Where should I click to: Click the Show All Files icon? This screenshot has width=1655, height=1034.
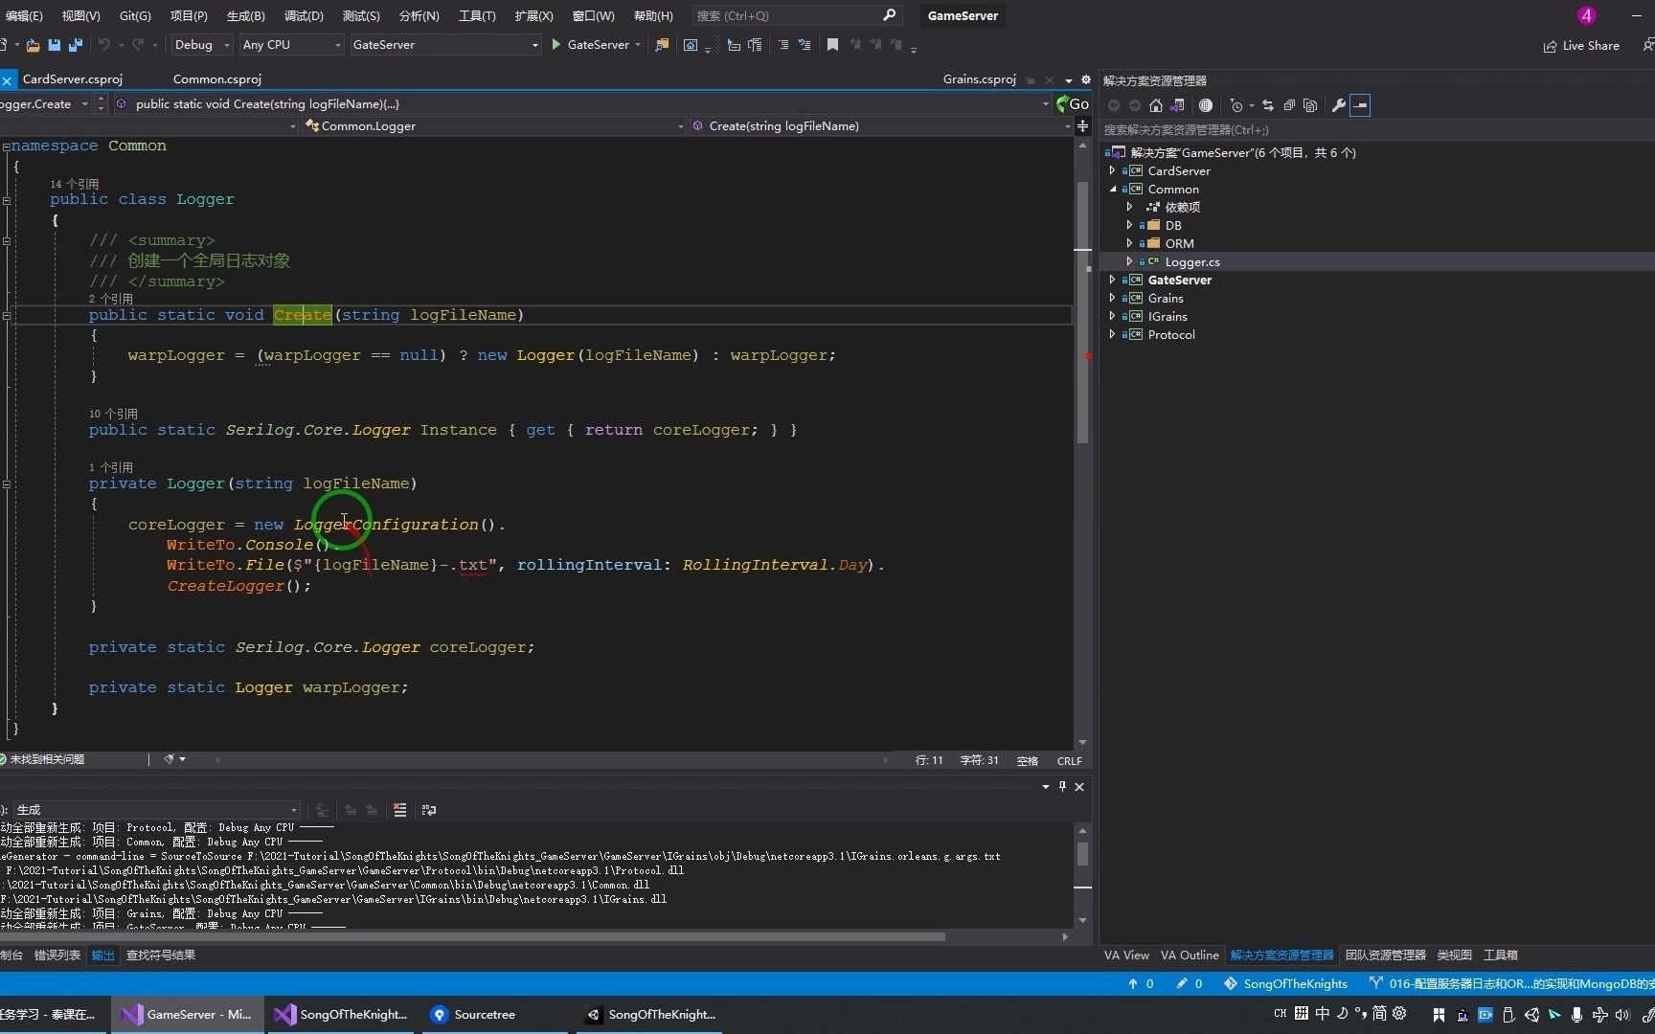(x=1310, y=105)
